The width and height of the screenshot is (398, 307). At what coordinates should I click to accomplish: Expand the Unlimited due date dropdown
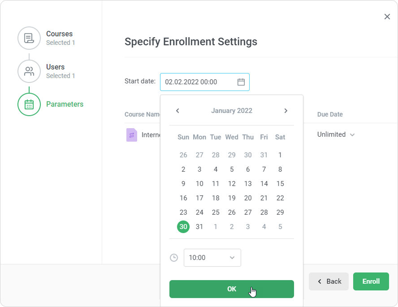[x=336, y=134]
